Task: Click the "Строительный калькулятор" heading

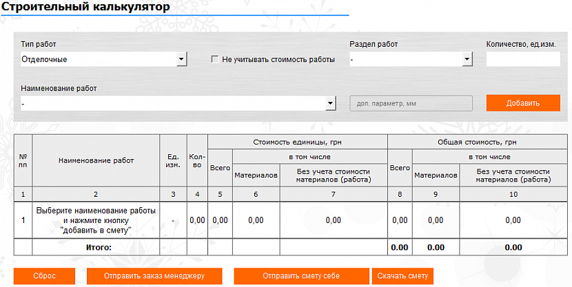Action: 86,7
